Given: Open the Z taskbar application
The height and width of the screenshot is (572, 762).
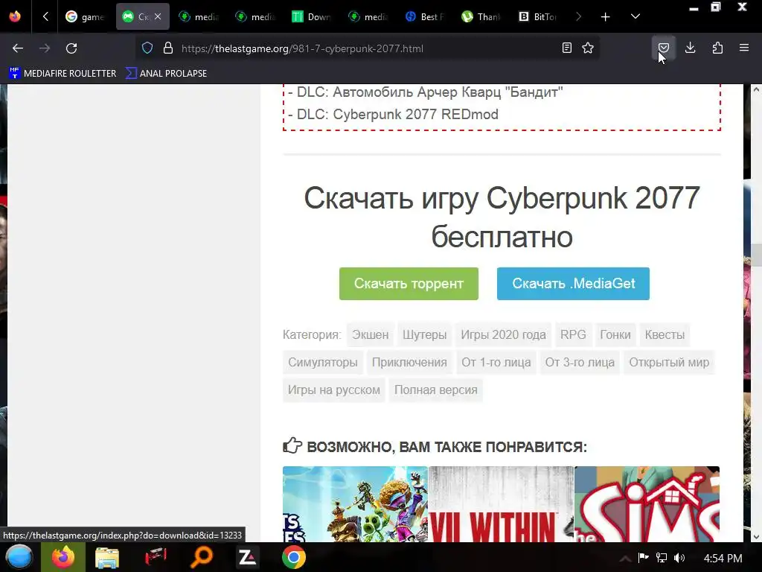Looking at the screenshot, I should tap(247, 557).
